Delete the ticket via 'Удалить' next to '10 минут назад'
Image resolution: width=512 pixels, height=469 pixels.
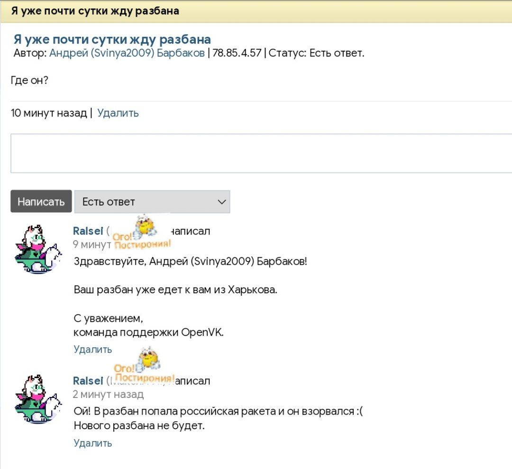click(118, 113)
